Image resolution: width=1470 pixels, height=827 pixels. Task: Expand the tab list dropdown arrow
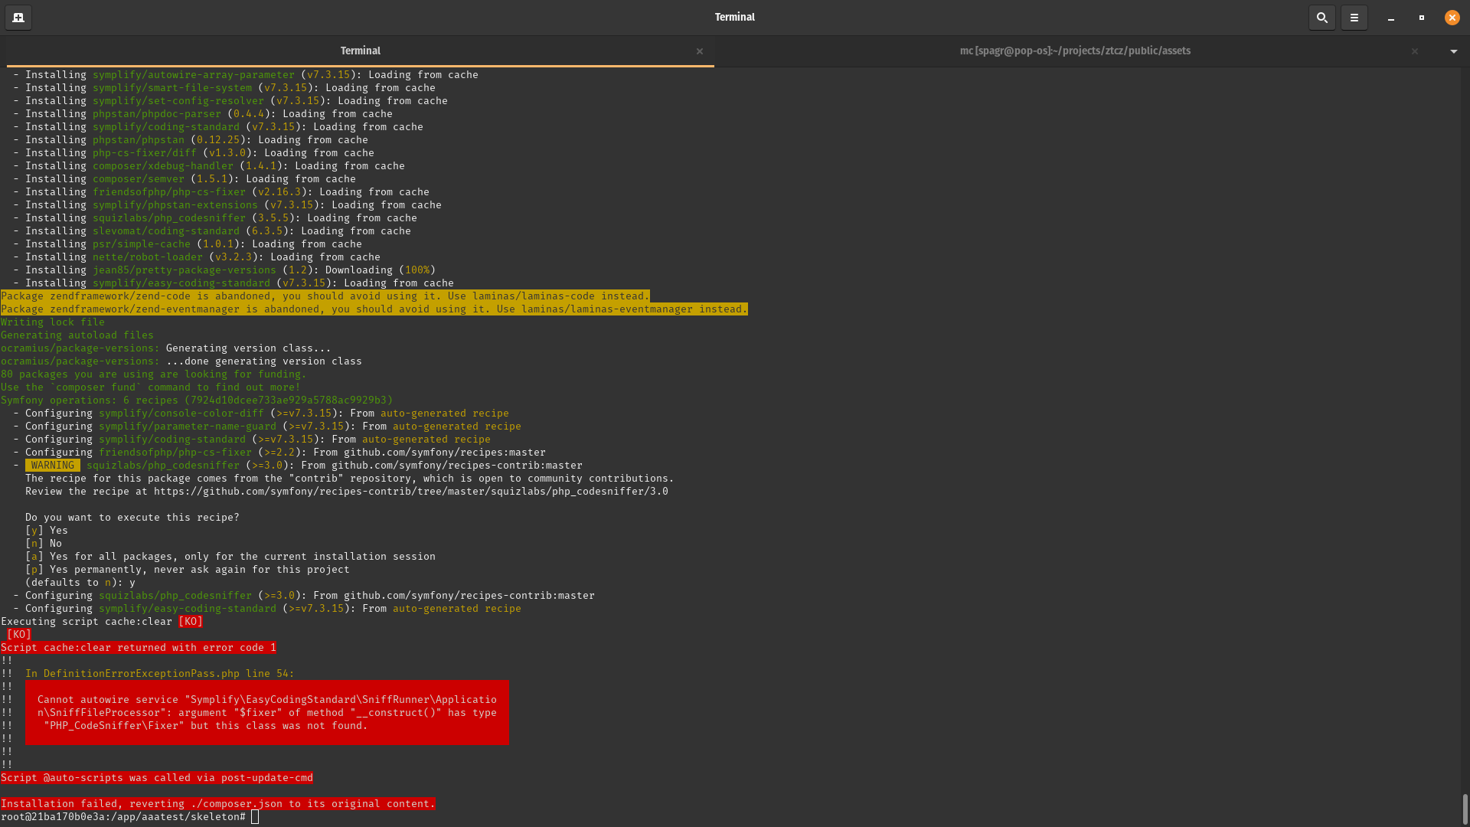pos(1453,51)
